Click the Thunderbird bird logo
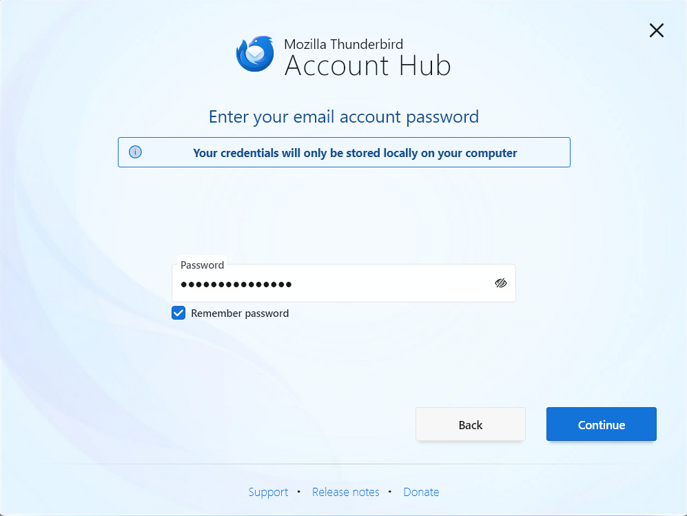 255,54
